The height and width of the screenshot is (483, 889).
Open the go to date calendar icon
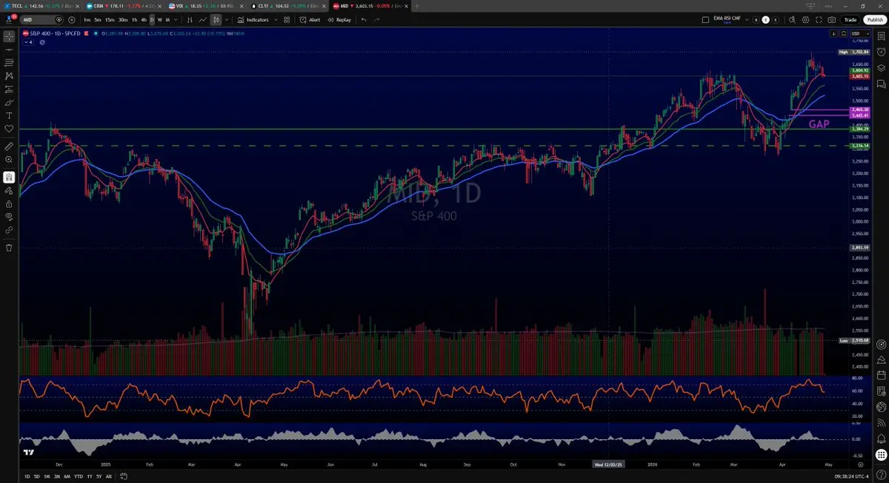(124, 476)
